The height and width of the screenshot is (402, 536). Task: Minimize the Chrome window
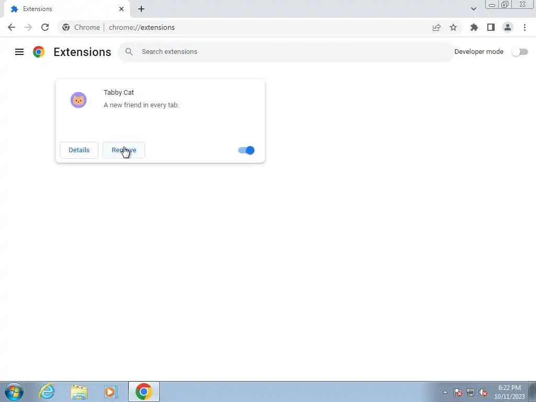pyautogui.click(x=492, y=5)
